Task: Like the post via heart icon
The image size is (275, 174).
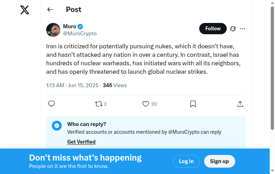Action: (x=146, y=104)
